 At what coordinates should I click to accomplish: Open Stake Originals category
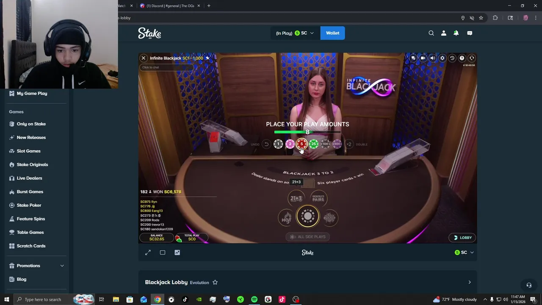[x=32, y=164]
